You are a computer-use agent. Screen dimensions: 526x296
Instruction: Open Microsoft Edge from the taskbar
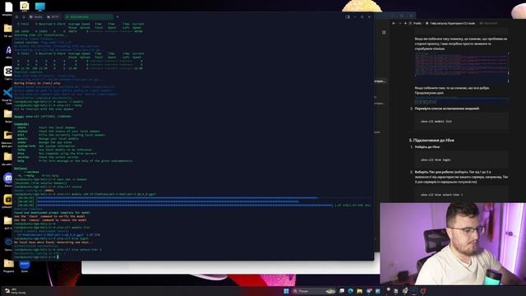tap(351, 291)
